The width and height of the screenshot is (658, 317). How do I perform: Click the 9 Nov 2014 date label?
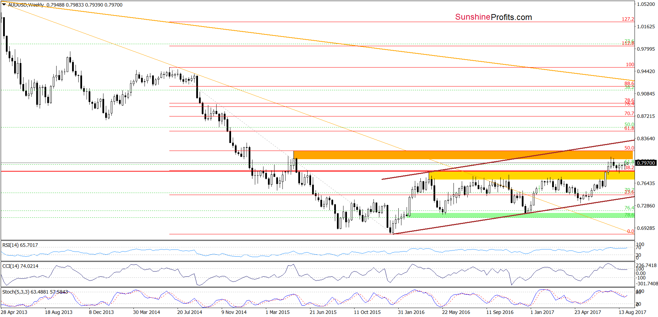tap(234, 312)
